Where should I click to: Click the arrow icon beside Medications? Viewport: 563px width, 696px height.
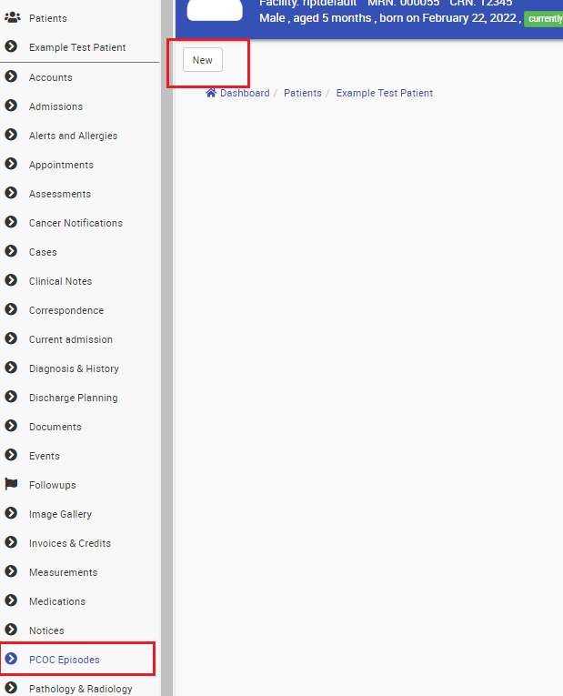11,600
